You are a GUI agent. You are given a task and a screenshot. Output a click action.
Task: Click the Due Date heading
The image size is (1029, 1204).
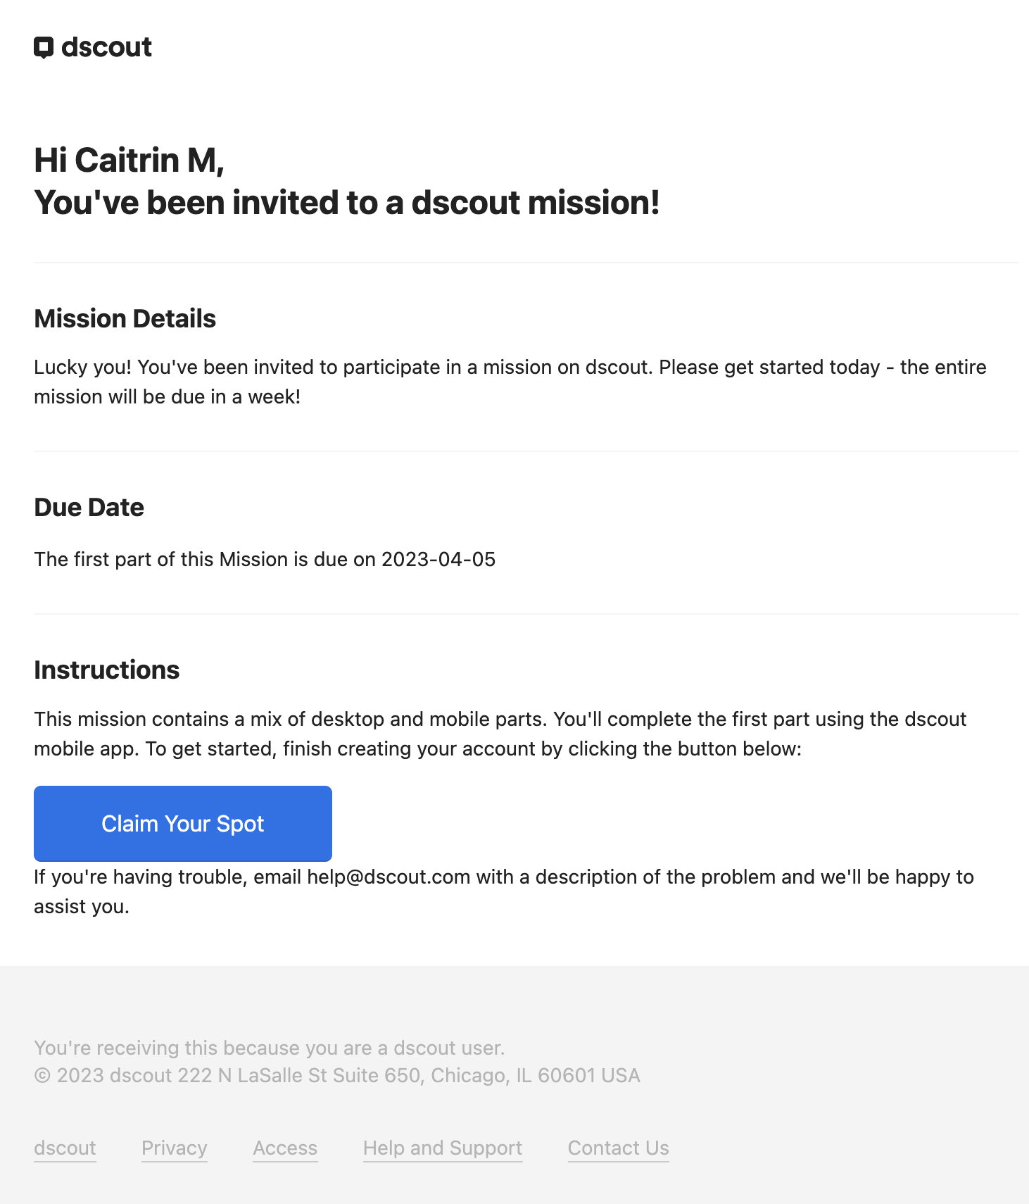(x=89, y=507)
